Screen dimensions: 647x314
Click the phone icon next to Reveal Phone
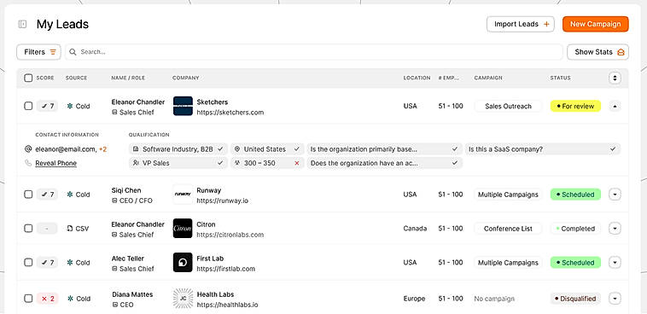28,163
